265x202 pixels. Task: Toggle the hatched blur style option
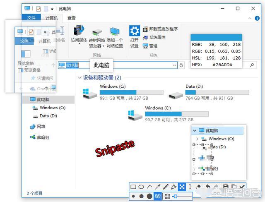(x=158, y=196)
